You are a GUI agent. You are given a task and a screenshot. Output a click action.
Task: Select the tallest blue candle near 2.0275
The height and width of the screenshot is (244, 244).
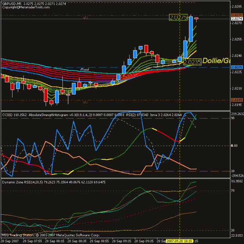191,29
